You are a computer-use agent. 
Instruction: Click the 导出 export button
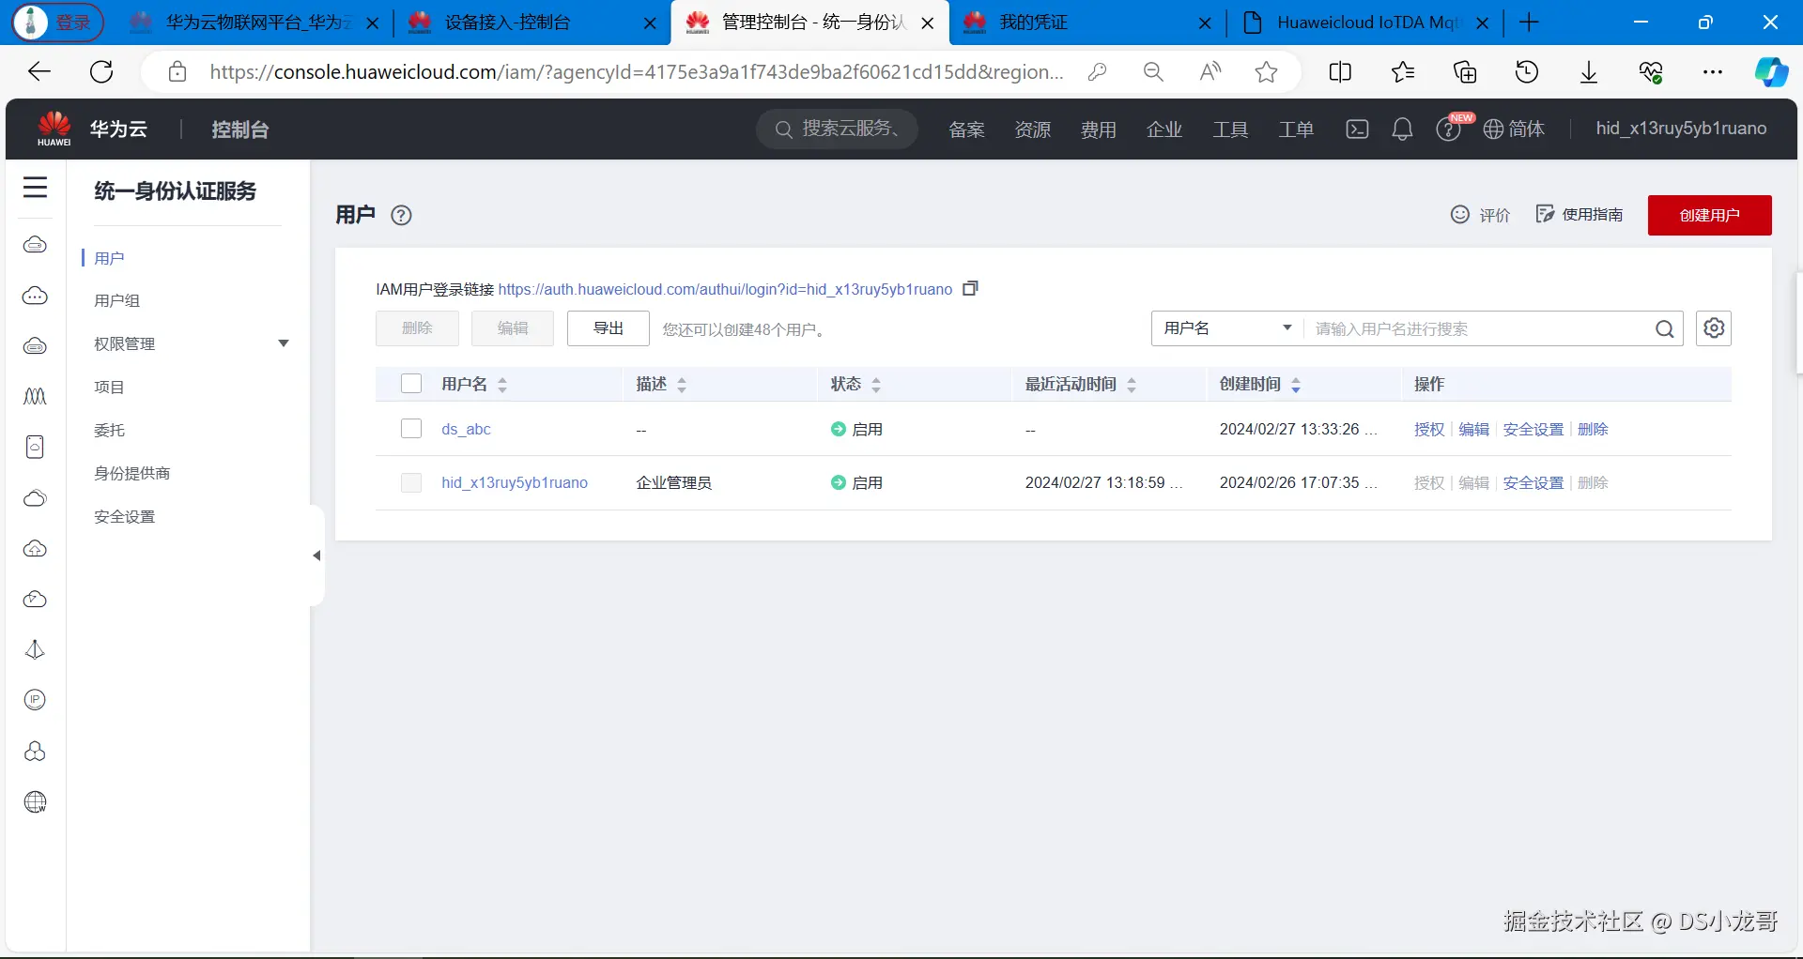click(608, 328)
